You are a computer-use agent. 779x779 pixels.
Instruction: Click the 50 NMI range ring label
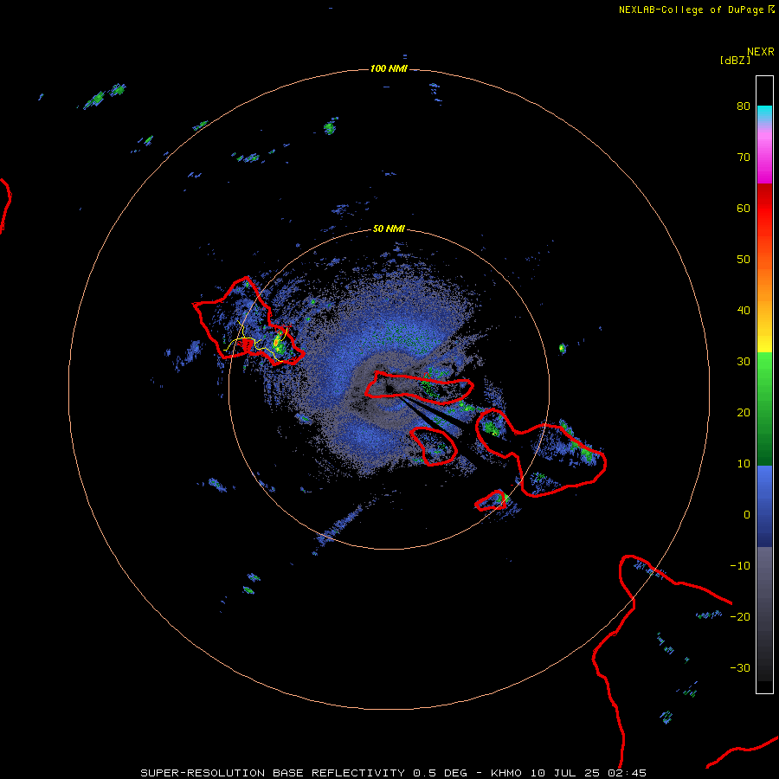[389, 229]
